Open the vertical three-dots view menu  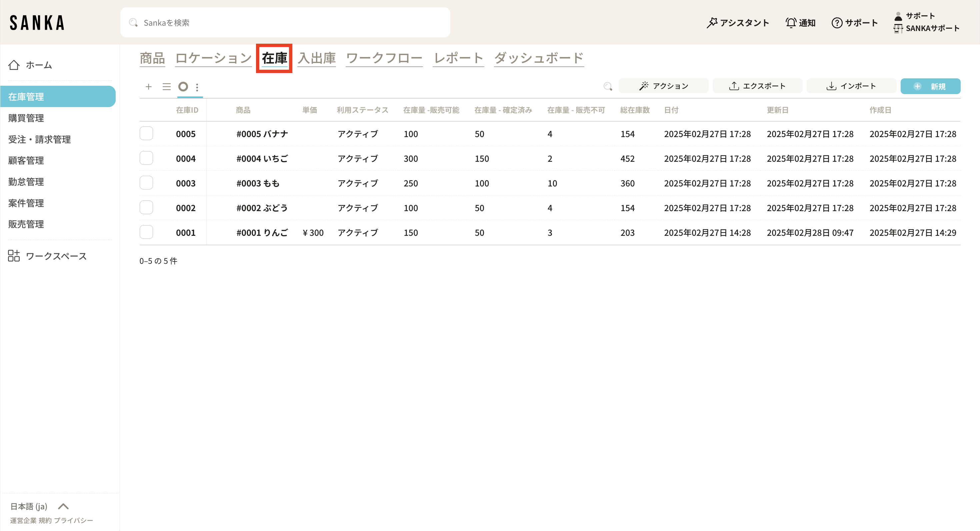click(x=197, y=87)
